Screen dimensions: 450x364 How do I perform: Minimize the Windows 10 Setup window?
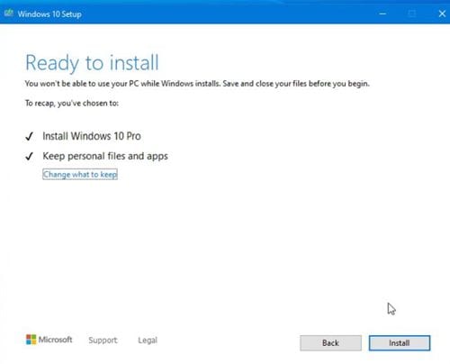pos(382,14)
